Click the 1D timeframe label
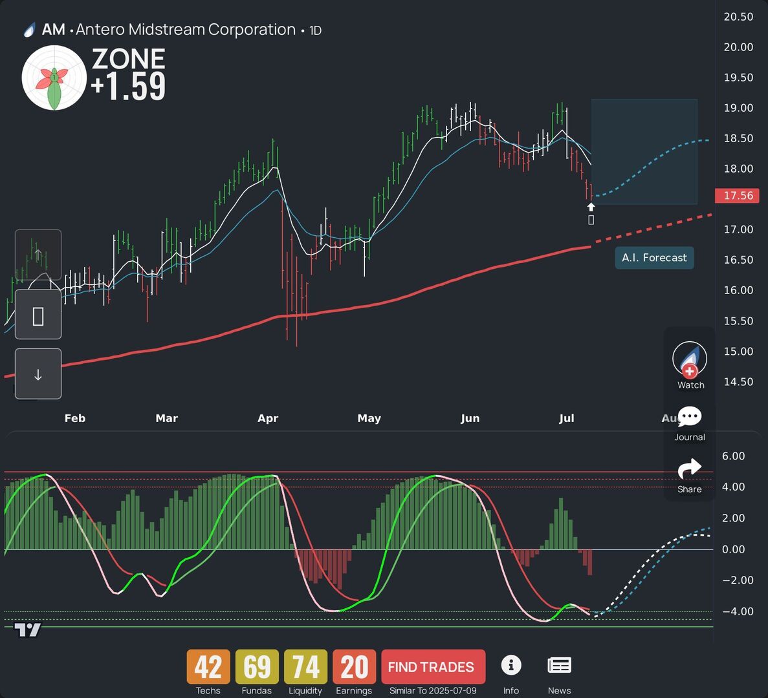This screenshot has width=768, height=698. 316,31
